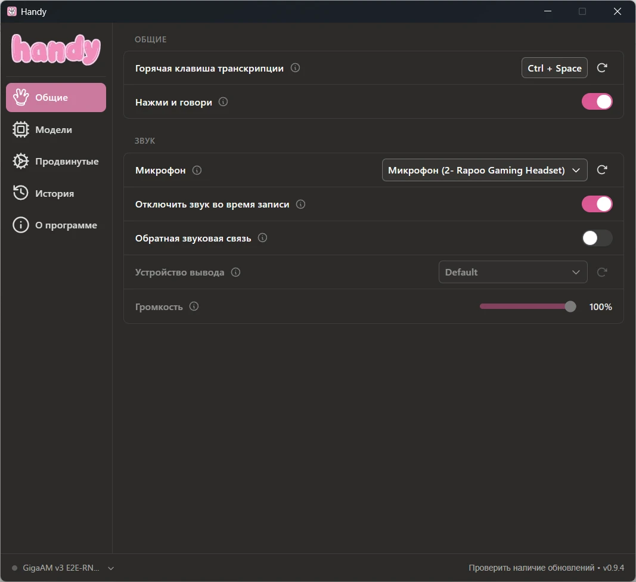
Task: Click the ЗВУК section heading
Action: [145, 141]
